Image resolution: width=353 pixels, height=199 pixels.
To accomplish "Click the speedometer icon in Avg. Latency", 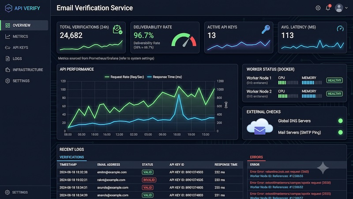I will 340,28.
